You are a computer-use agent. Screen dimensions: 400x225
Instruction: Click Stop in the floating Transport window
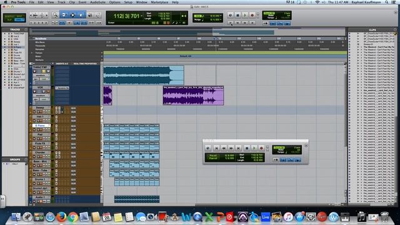pos(247,148)
